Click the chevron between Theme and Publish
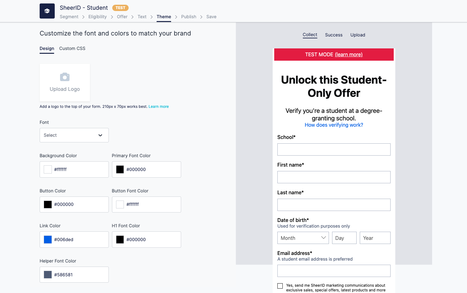467x293 pixels. 176,17
